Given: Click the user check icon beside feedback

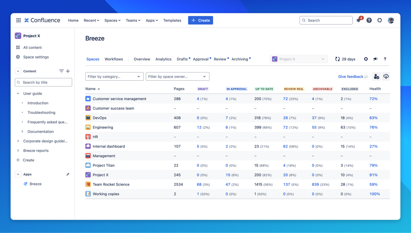Looking at the screenshot, I should click(376, 76).
